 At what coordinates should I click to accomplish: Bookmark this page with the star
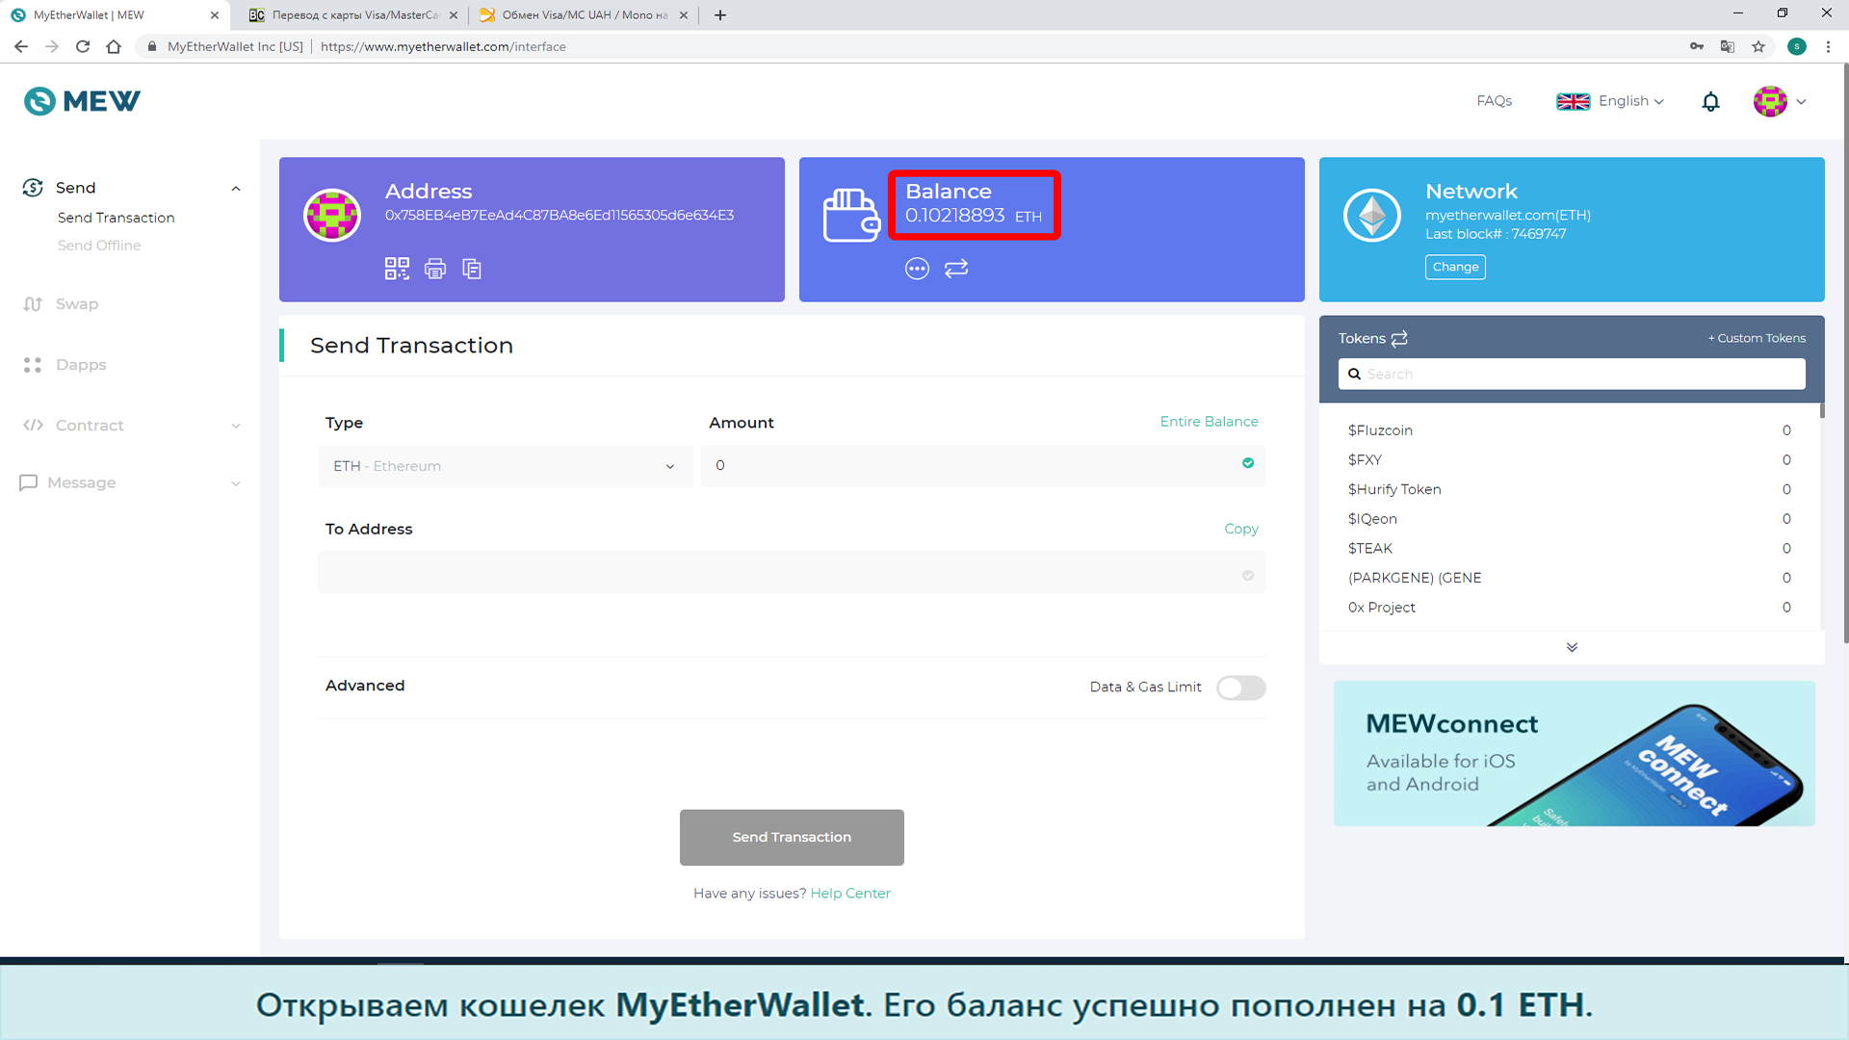(1758, 46)
